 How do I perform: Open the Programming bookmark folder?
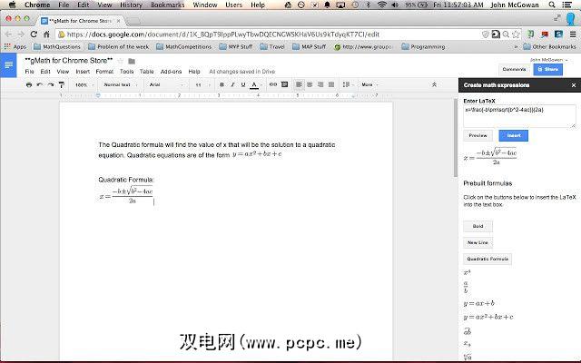pyautogui.click(x=423, y=46)
